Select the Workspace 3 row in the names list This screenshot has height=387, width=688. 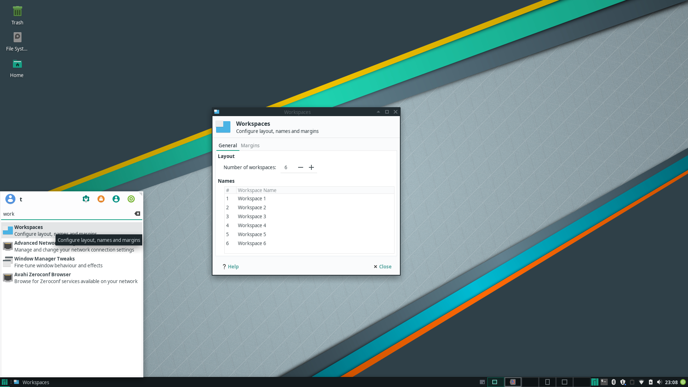click(x=252, y=216)
